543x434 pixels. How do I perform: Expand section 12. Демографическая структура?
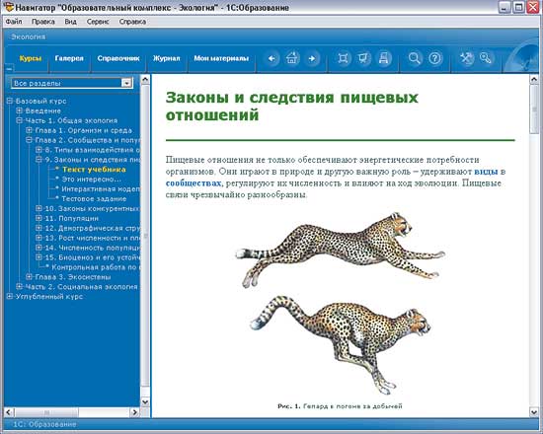39,228
